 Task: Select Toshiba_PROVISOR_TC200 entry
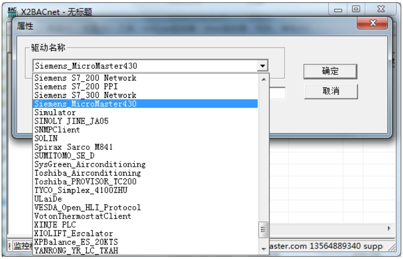145,181
